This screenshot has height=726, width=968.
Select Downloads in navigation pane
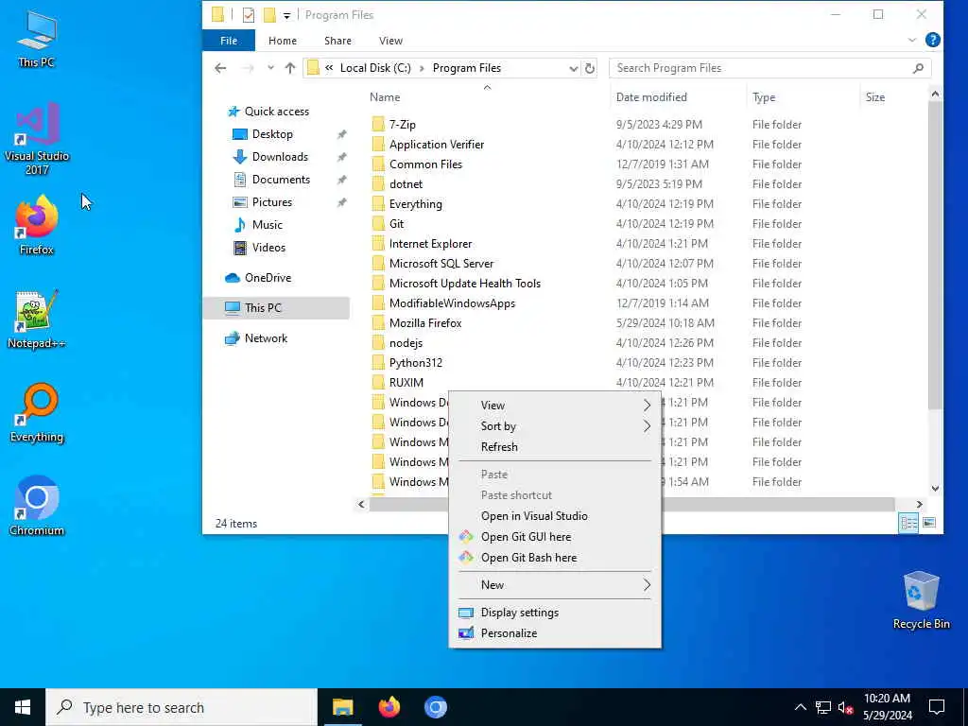280,157
